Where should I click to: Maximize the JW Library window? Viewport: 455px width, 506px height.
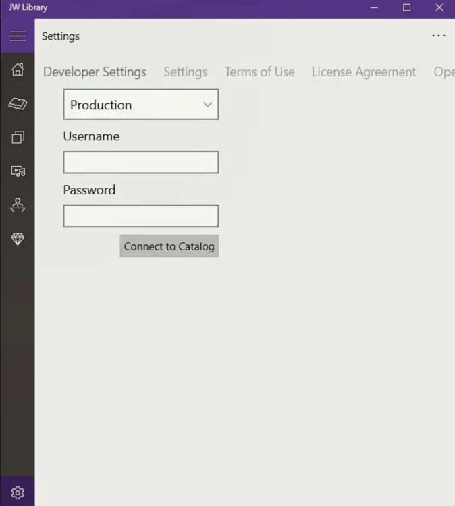click(407, 8)
